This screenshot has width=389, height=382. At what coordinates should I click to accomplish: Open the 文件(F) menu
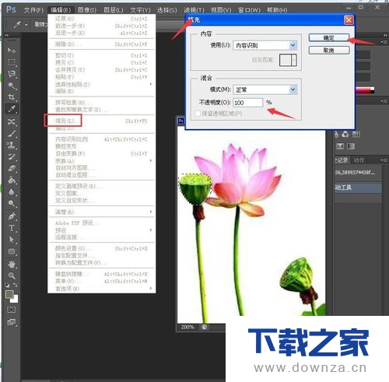(x=33, y=10)
